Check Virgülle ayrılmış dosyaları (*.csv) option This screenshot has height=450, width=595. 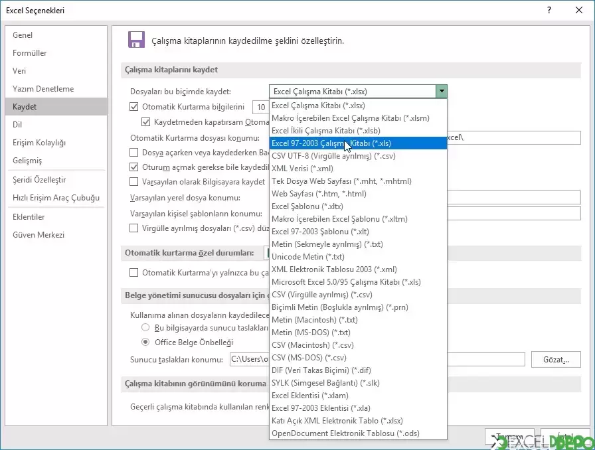pyautogui.click(x=133, y=228)
